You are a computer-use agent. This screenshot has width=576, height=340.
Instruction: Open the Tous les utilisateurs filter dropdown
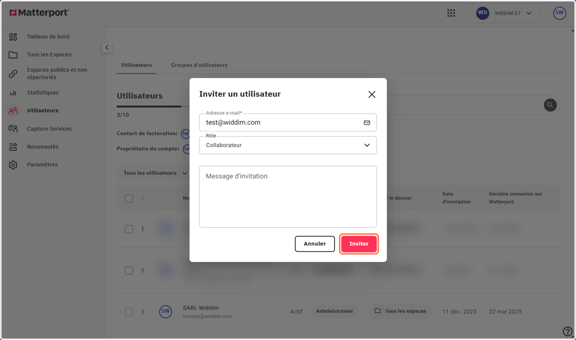[155, 173]
